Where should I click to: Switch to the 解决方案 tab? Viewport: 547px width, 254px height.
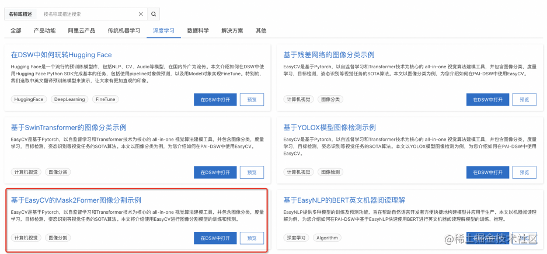pyautogui.click(x=232, y=30)
